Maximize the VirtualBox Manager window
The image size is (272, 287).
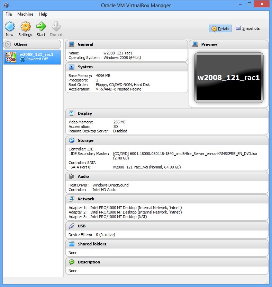pyautogui.click(x=249, y=4)
